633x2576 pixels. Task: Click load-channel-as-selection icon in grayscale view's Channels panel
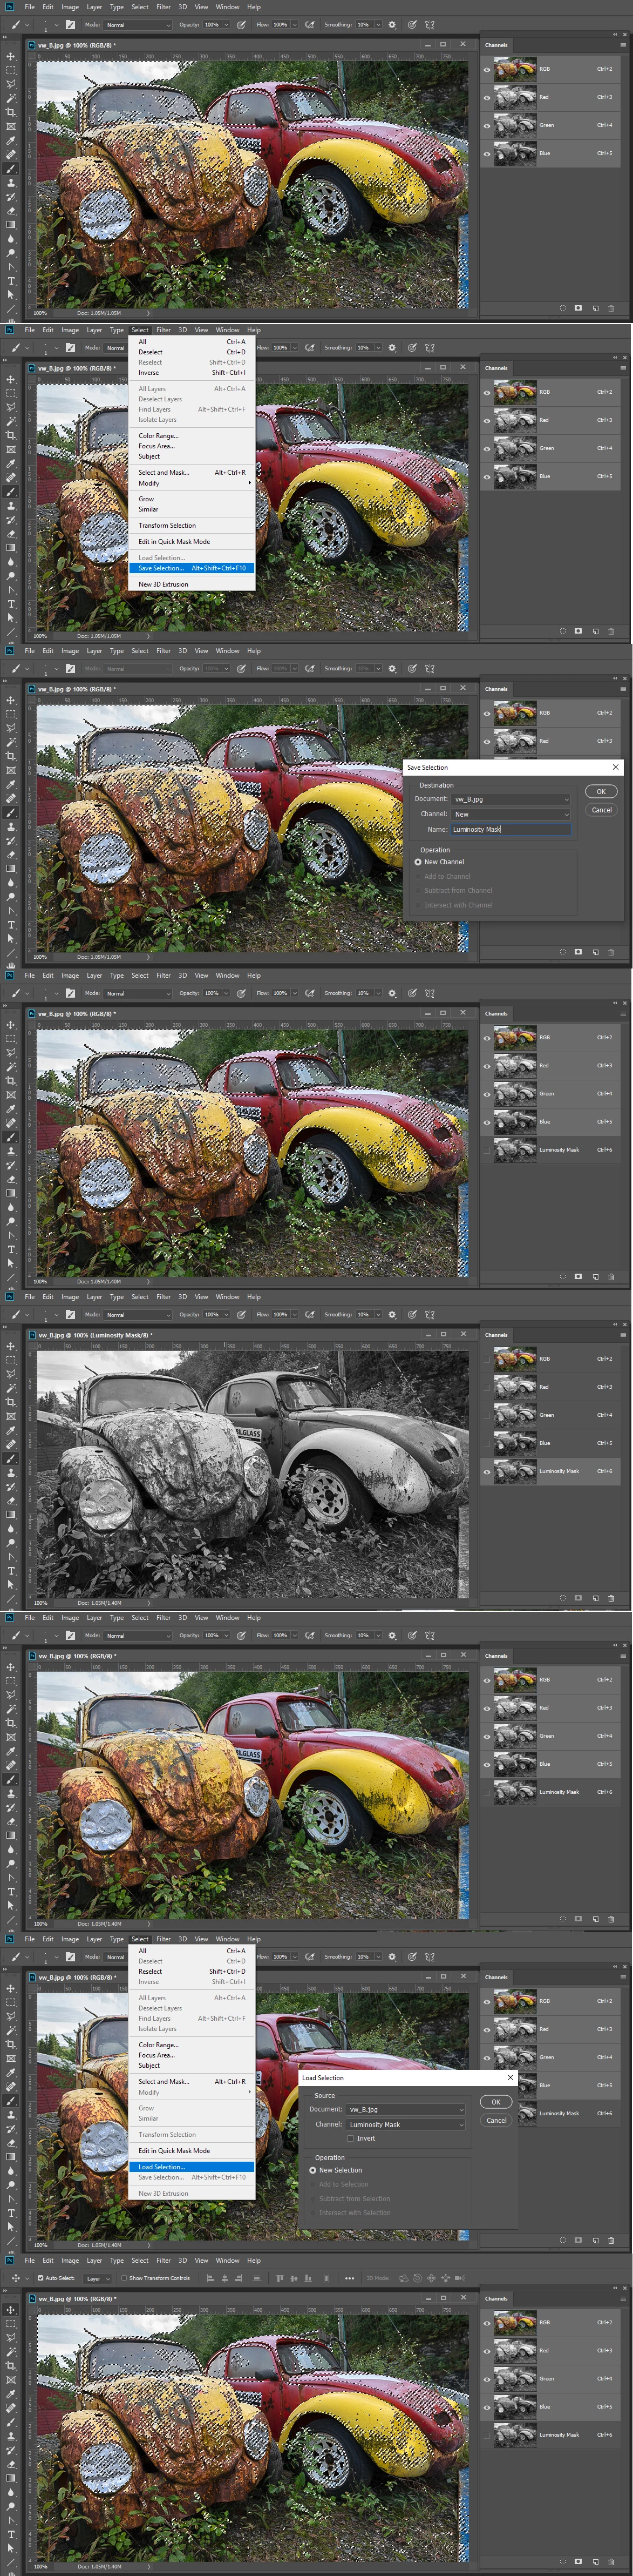point(562,1597)
